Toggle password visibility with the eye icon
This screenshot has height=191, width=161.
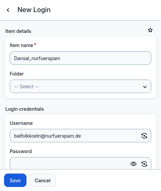pos(133,164)
